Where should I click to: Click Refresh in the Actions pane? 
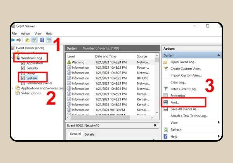coord(176,130)
